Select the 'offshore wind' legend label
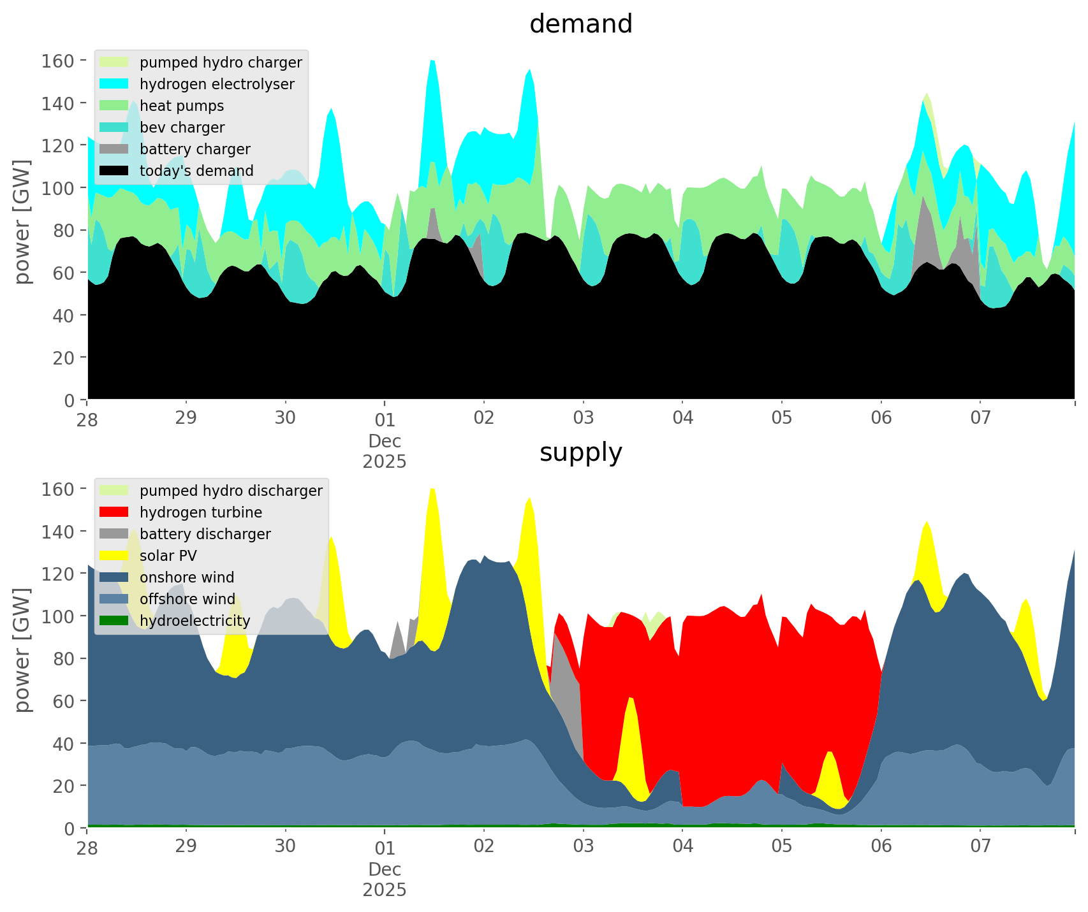1088x912 pixels. pos(187,599)
